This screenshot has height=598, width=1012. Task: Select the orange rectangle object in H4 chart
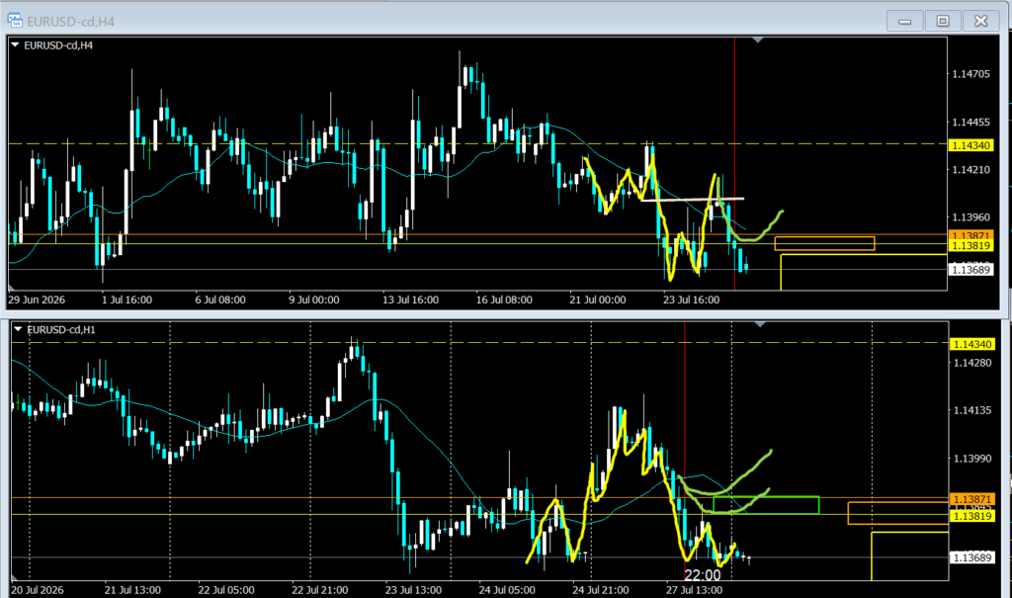(x=825, y=243)
